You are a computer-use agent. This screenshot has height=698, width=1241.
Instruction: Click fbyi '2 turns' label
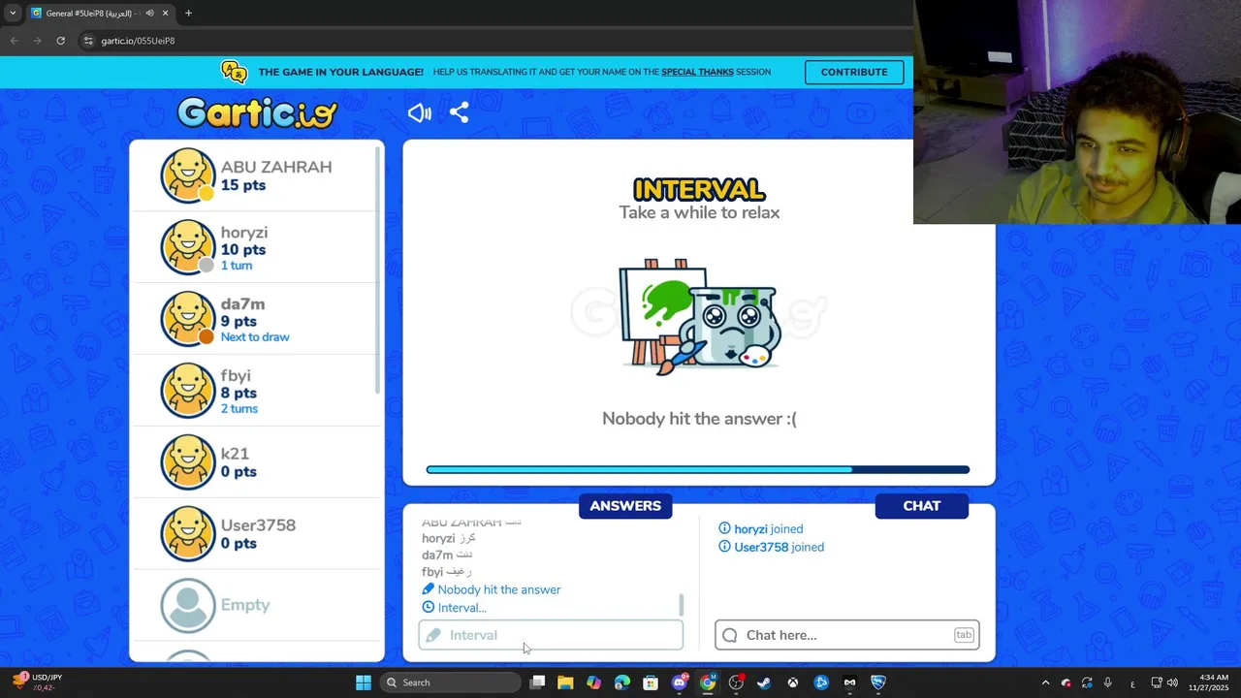pyautogui.click(x=239, y=409)
